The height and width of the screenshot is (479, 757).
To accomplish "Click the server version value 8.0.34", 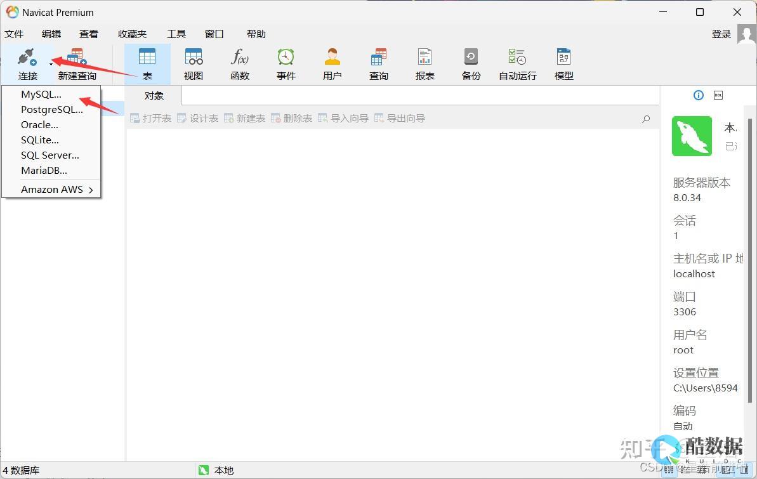I will (x=687, y=197).
